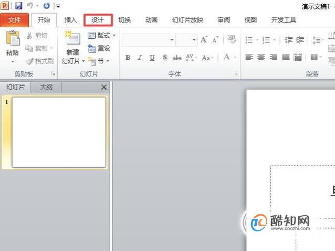Toggle Bold formatting
The image size is (335, 251).
click(128, 57)
